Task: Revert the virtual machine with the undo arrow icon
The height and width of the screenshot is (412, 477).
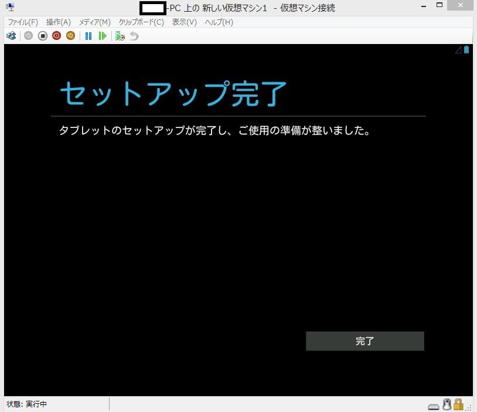Action: click(134, 36)
